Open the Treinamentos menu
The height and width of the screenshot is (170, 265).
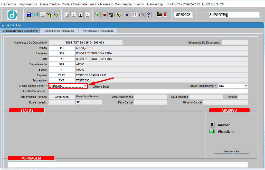[x=49, y=4]
